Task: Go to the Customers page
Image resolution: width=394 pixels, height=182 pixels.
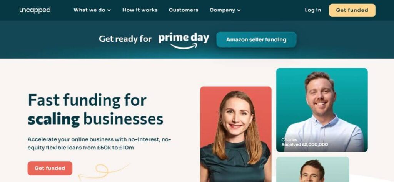Action: coord(184,10)
